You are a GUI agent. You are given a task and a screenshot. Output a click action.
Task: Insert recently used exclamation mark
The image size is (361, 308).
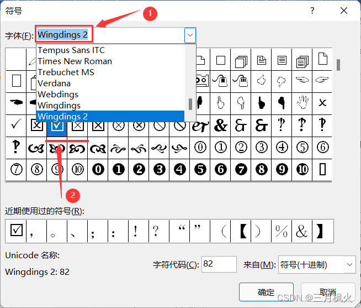139,231
